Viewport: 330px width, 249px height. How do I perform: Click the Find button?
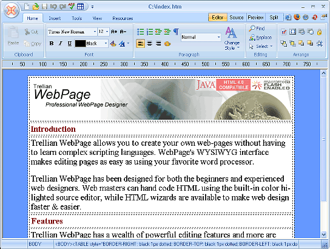(x=257, y=28)
